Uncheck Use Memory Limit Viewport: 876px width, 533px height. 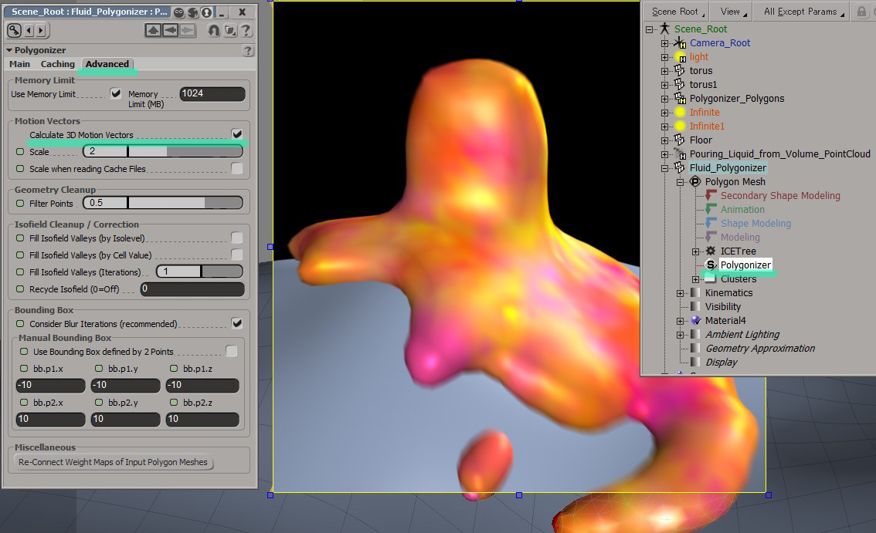pyautogui.click(x=116, y=93)
